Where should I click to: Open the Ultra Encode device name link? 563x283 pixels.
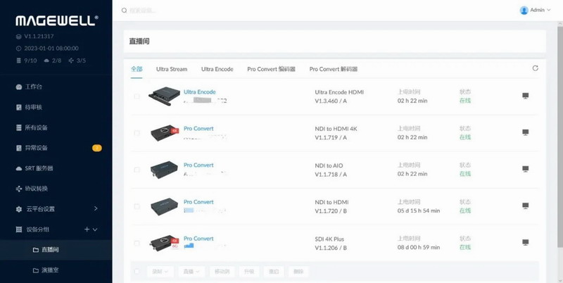coord(199,92)
